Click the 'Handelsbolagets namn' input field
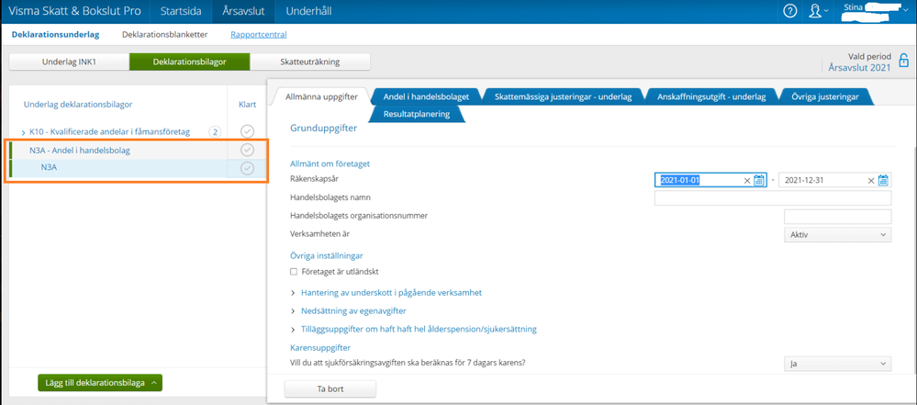 pyautogui.click(x=772, y=198)
